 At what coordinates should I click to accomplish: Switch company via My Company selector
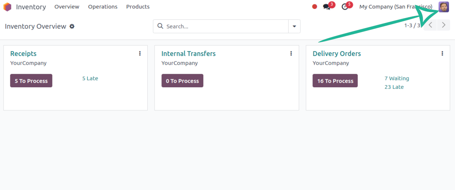click(x=395, y=7)
